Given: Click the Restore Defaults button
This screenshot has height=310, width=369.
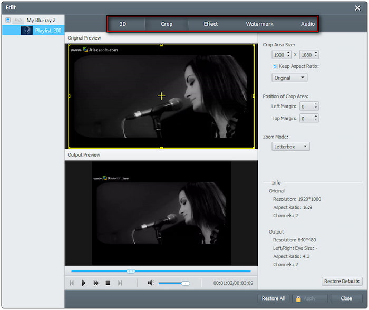Looking at the screenshot, I should [x=342, y=282].
